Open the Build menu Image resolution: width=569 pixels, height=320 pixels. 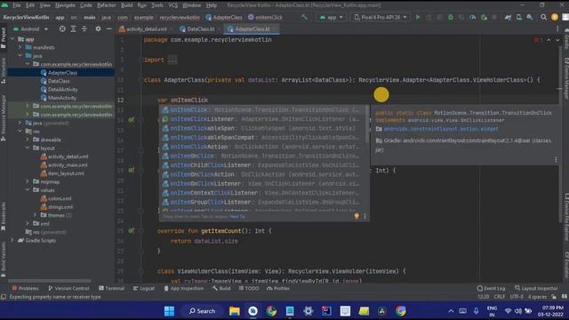(x=127, y=5)
